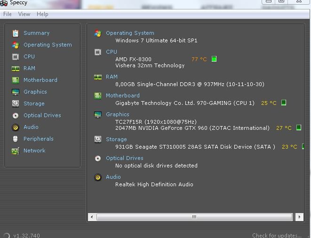
Task: Open Optical Drives section from sidebar
Action: (x=42, y=115)
